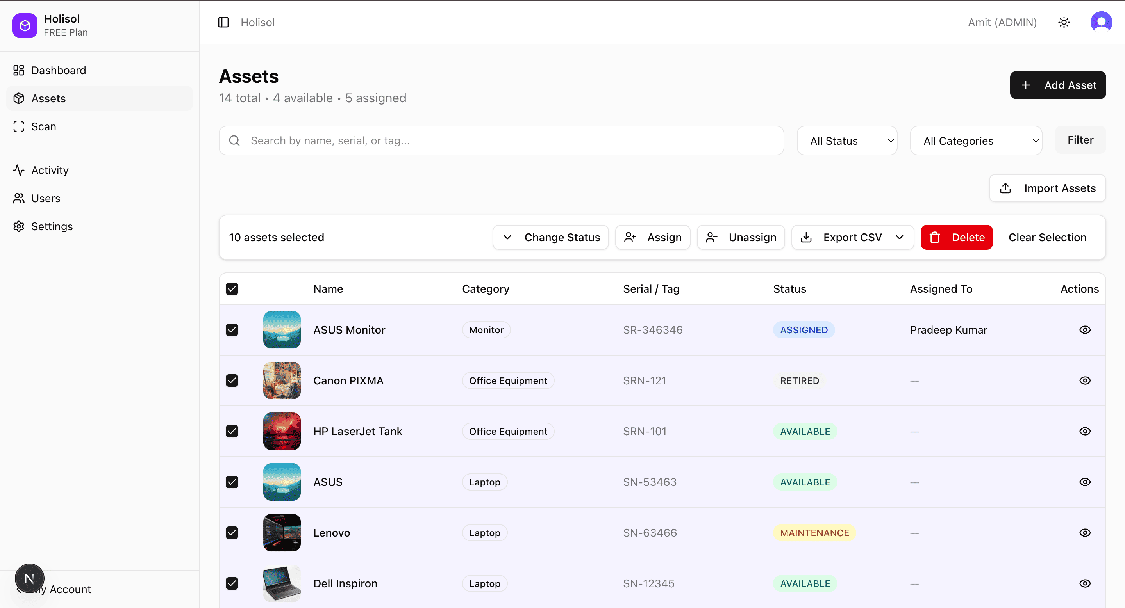The height and width of the screenshot is (608, 1125).
Task: Click the Settings gear in the sidebar
Action: (18, 226)
